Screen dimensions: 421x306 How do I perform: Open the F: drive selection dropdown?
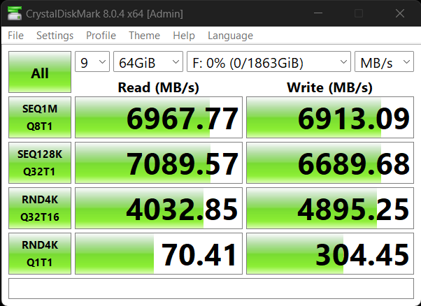pyautogui.click(x=269, y=63)
